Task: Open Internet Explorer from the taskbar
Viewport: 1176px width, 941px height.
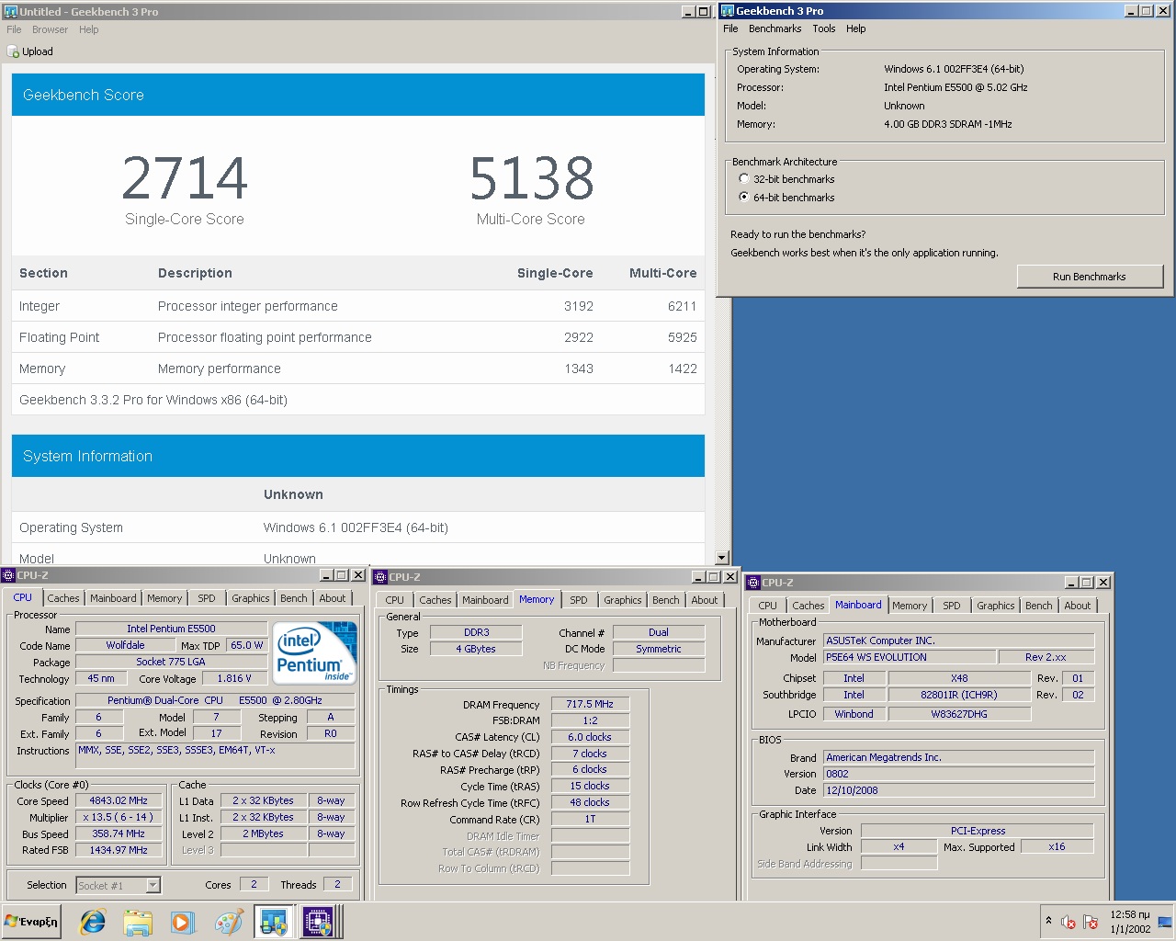Action: (x=93, y=922)
